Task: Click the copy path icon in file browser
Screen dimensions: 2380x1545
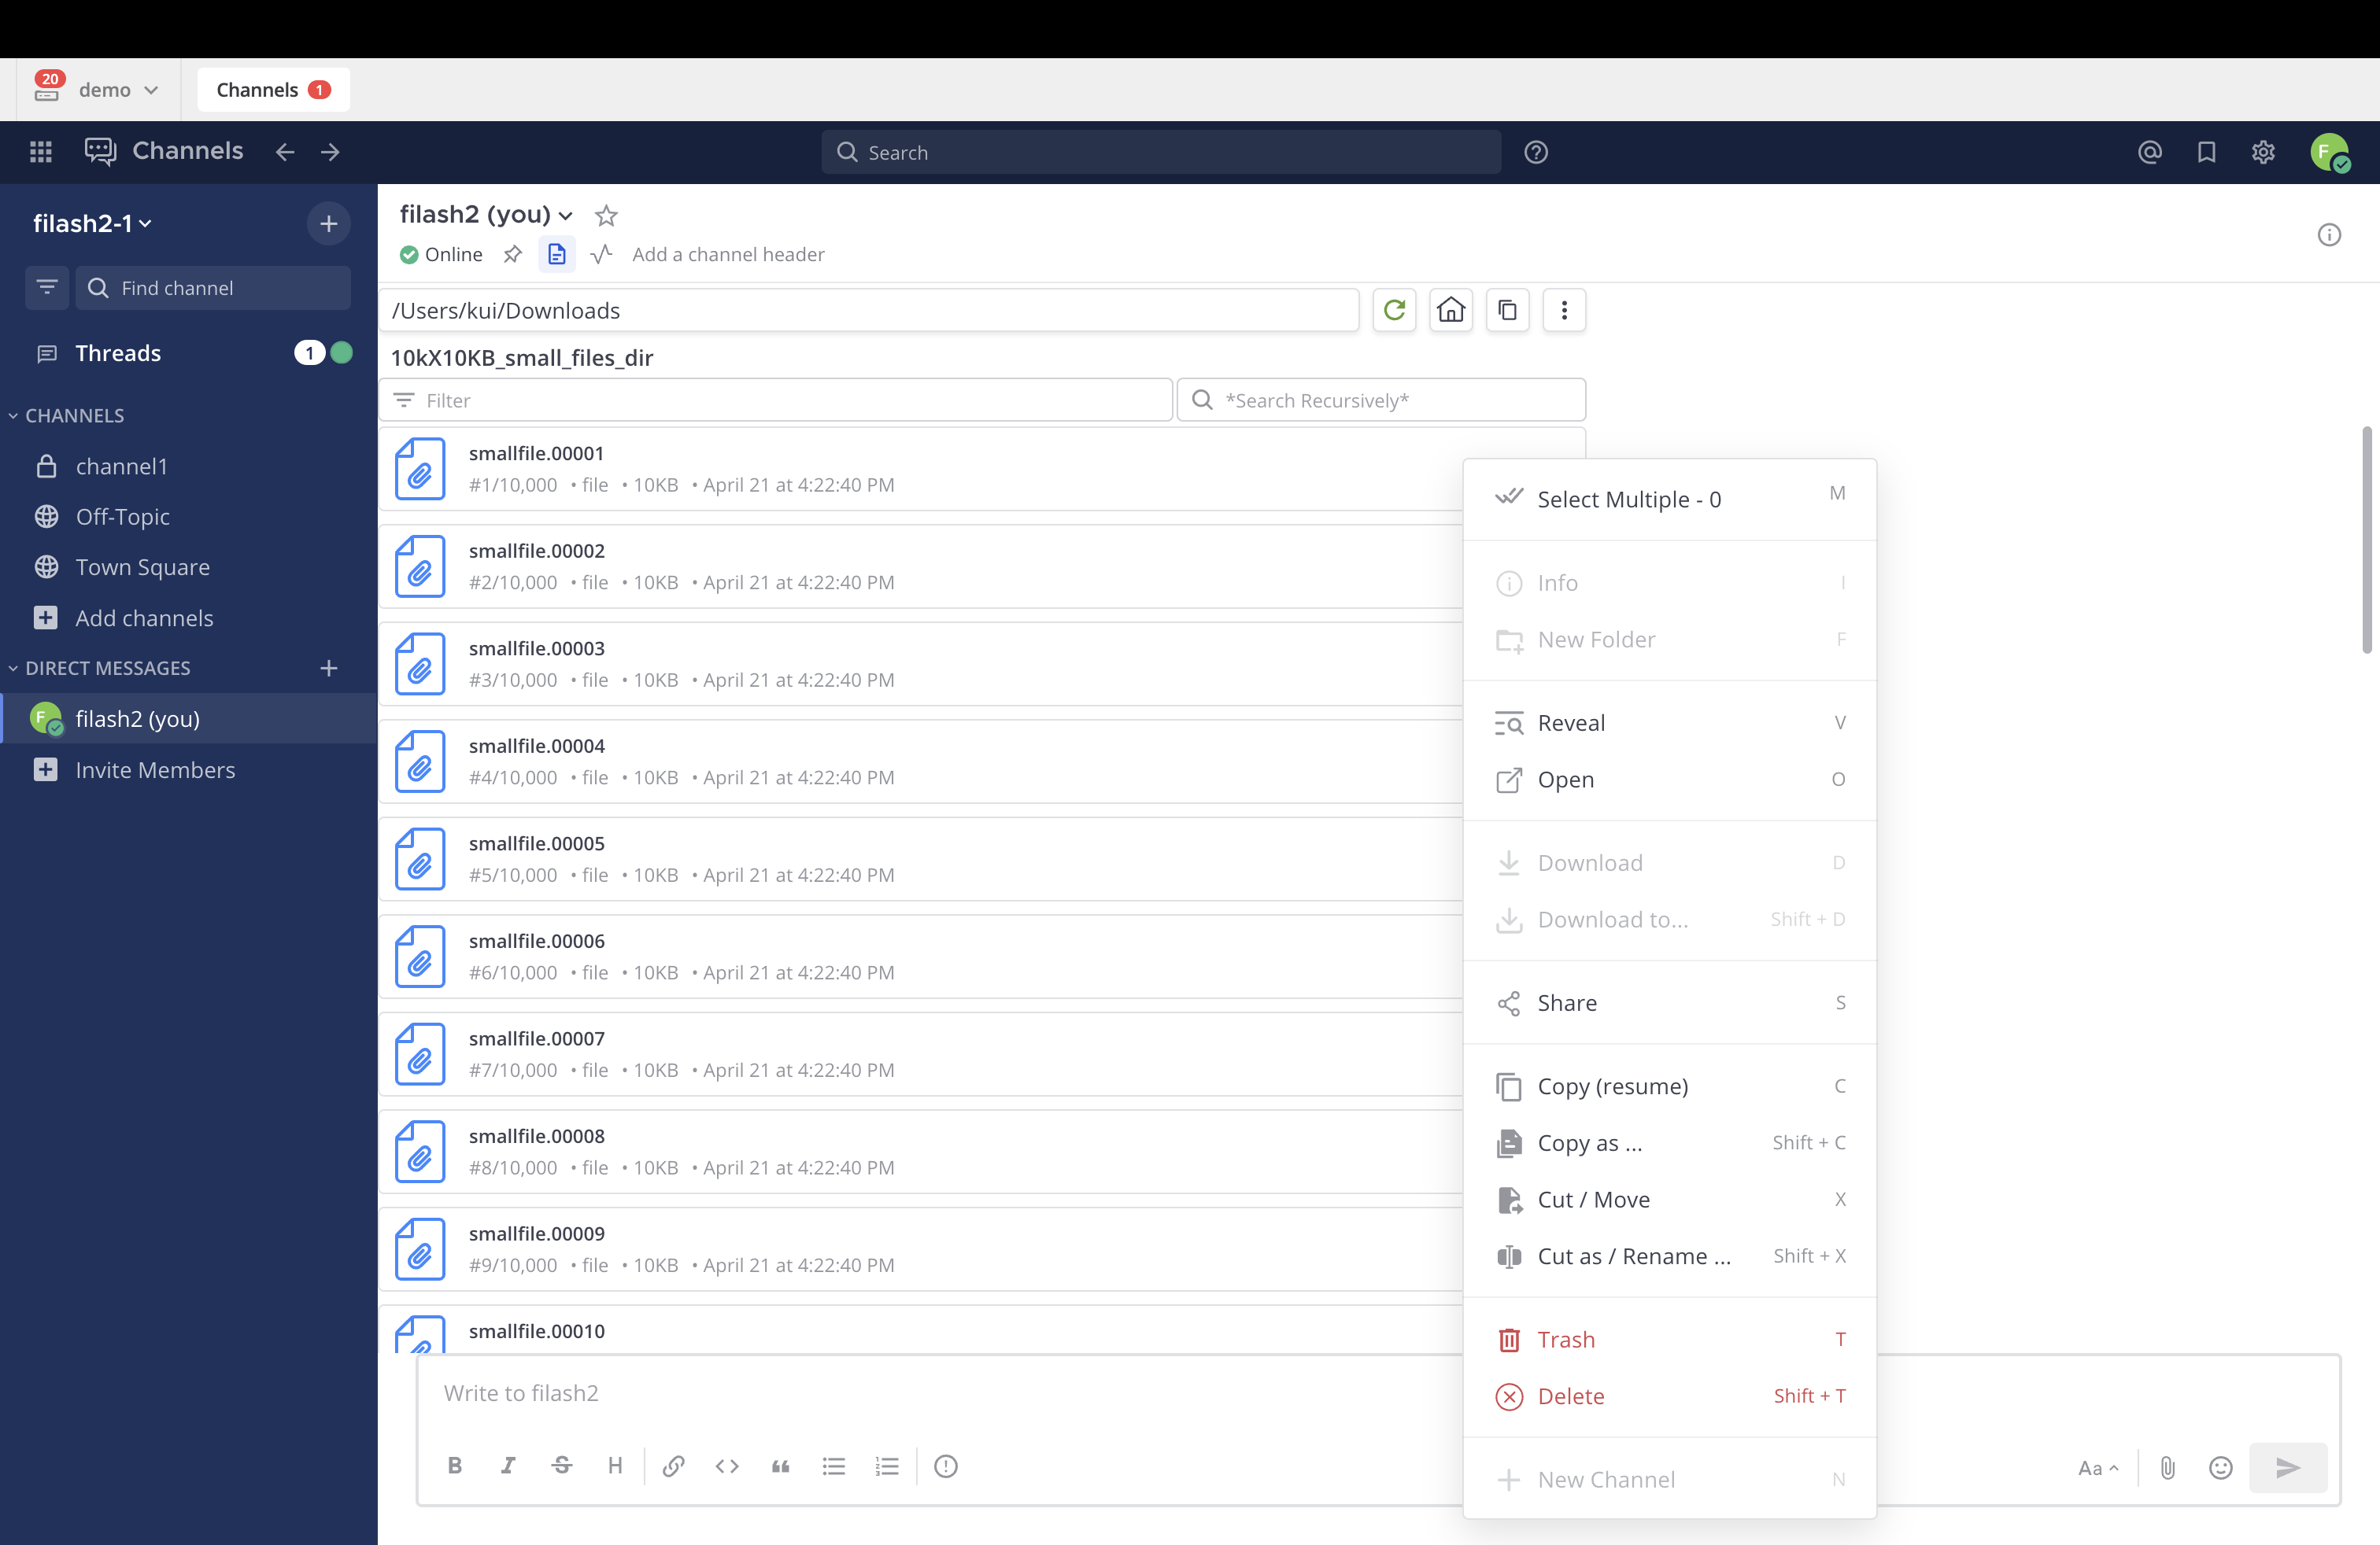Action: pyautogui.click(x=1507, y=311)
